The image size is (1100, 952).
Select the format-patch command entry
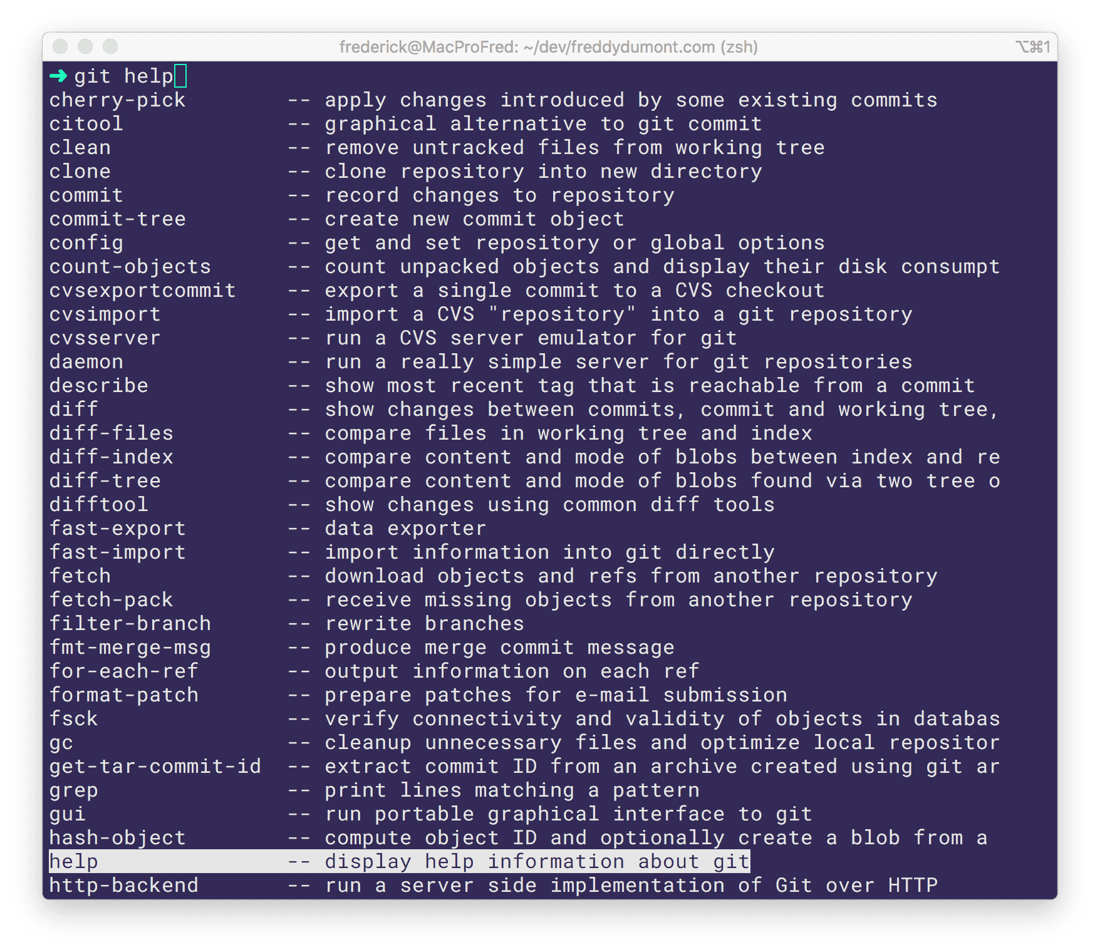[123, 695]
